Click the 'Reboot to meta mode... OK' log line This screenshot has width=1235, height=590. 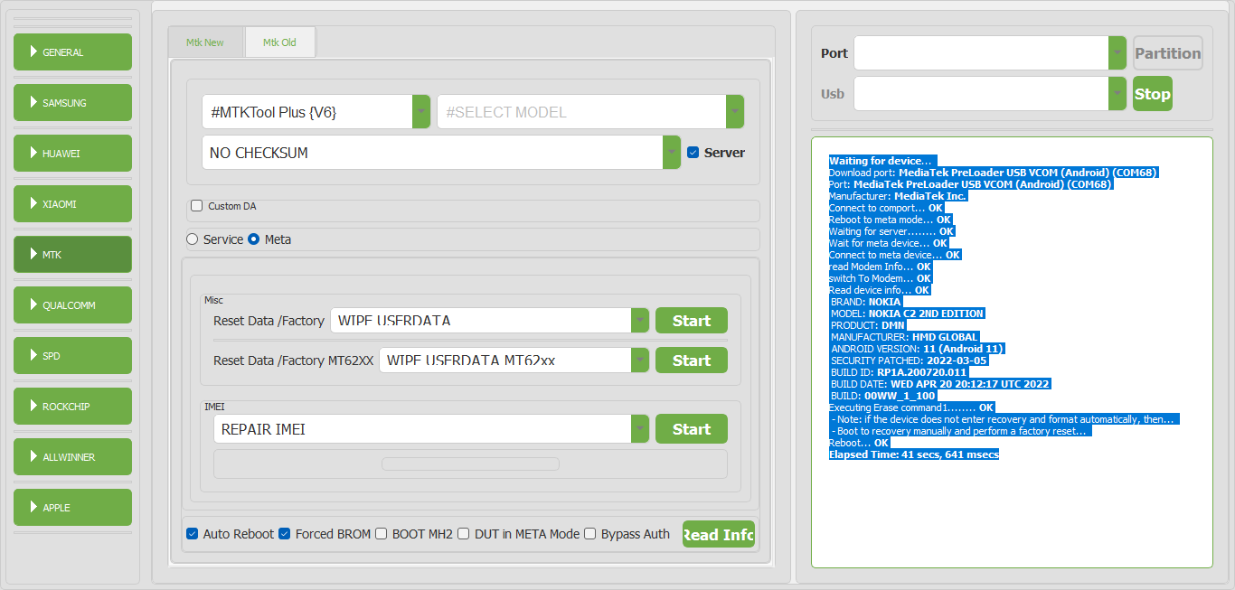coord(891,220)
